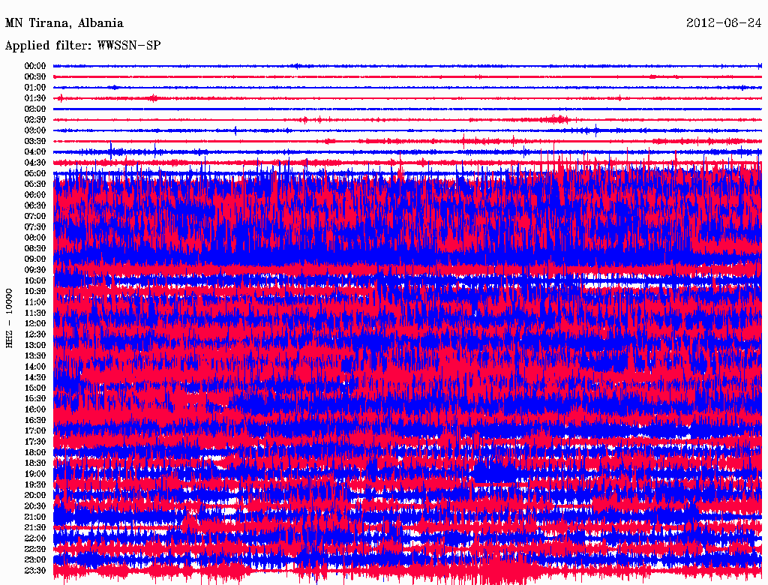The image size is (768, 585).
Task: Select the 21:30 time row label
Action: pos(35,527)
